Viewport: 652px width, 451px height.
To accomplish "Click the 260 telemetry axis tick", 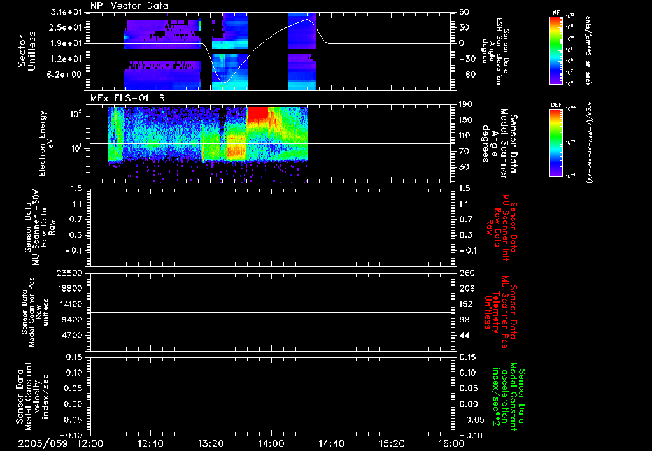I will pyautogui.click(x=466, y=273).
